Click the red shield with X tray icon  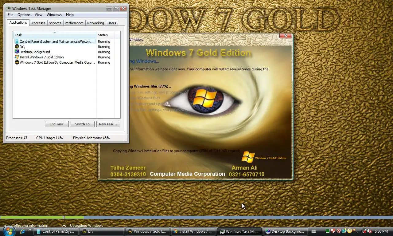click(339, 231)
